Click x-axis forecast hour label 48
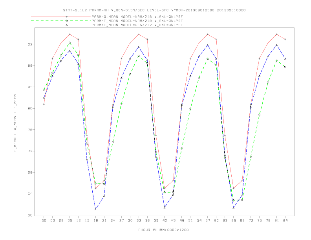 (x=182, y=220)
